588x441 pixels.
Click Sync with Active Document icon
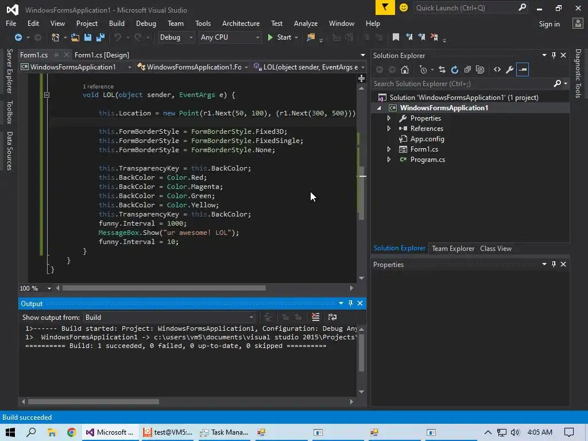pyautogui.click(x=442, y=69)
